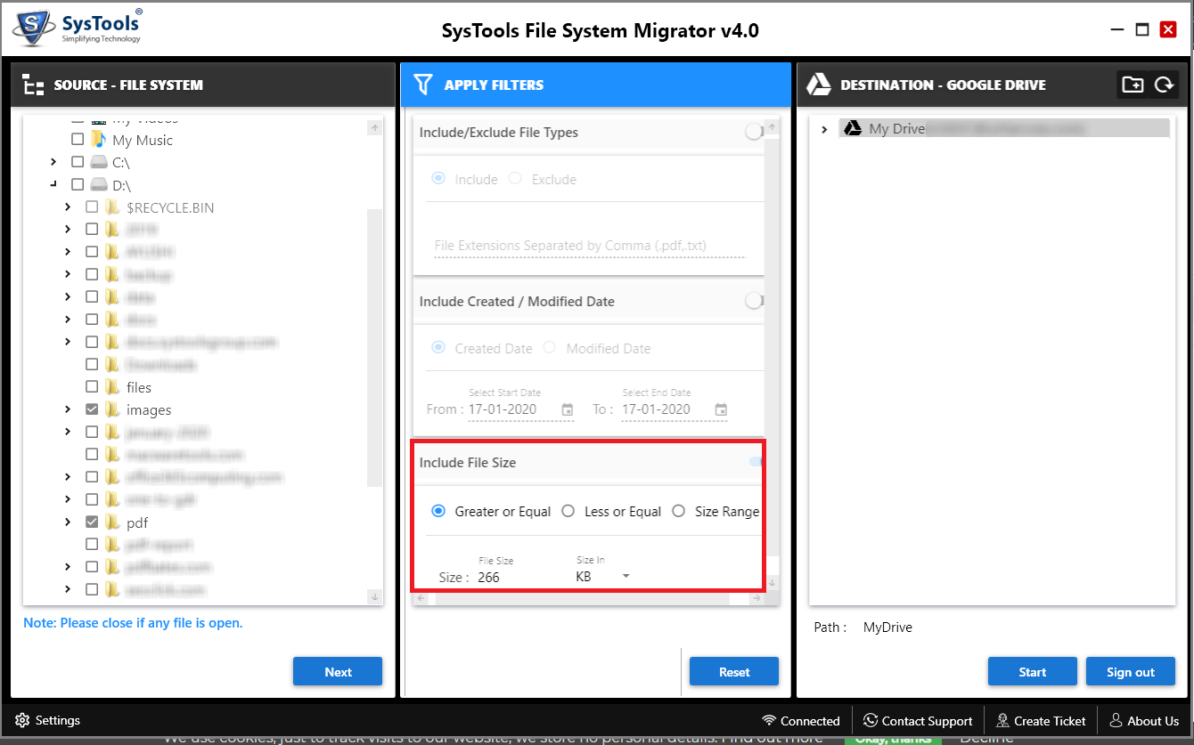Click the "pdf" folder name

point(137,522)
